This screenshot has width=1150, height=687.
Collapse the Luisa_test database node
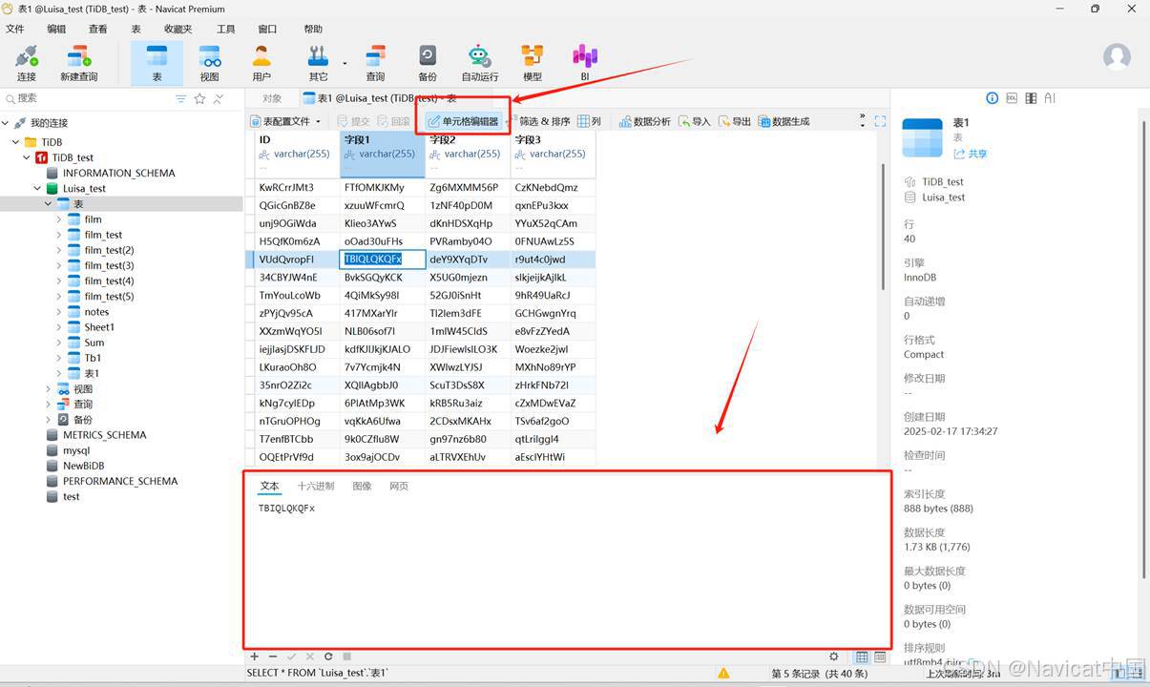(x=37, y=189)
